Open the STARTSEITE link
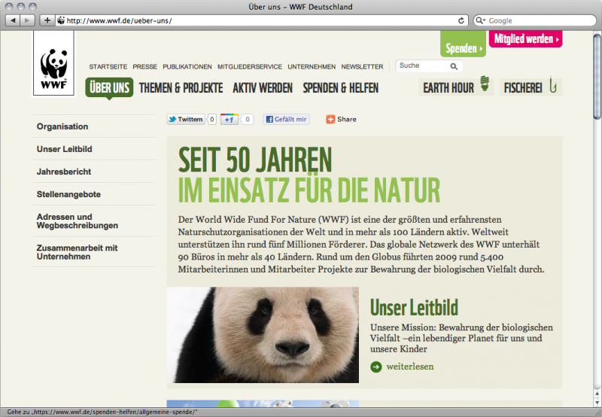 [108, 67]
